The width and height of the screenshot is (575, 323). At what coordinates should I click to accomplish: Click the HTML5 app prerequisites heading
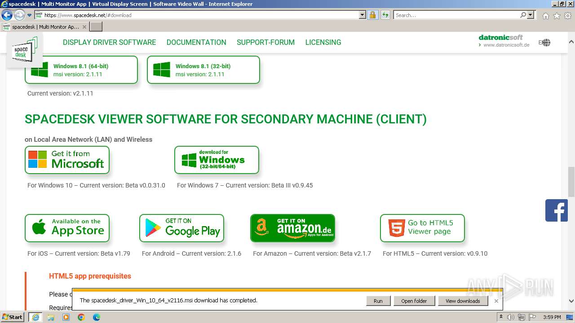pos(90,276)
